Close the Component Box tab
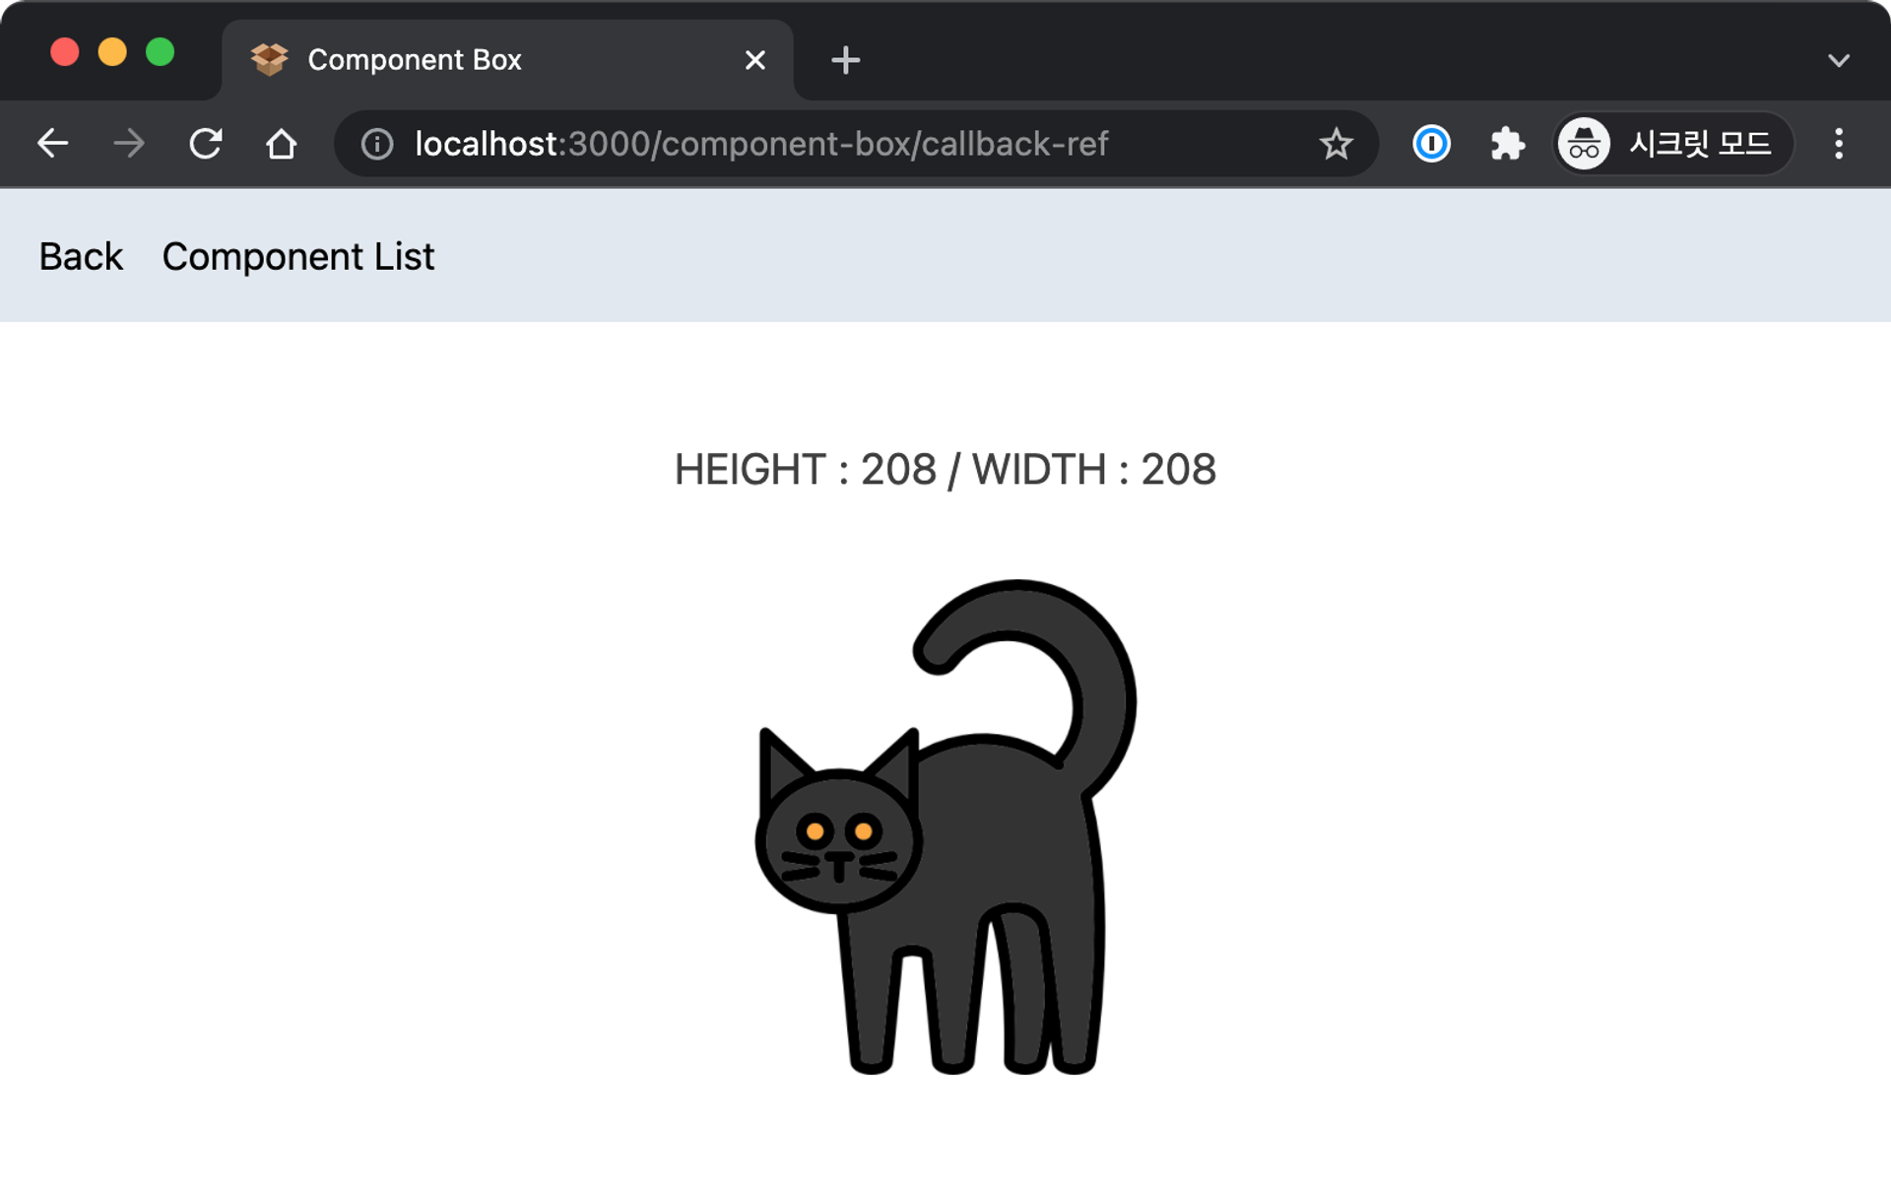 coord(755,60)
